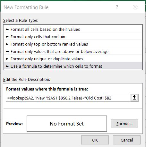The image size is (146, 147).
Task: Pick 'Format only unique or duplicate values'
Action: (x=73, y=59)
